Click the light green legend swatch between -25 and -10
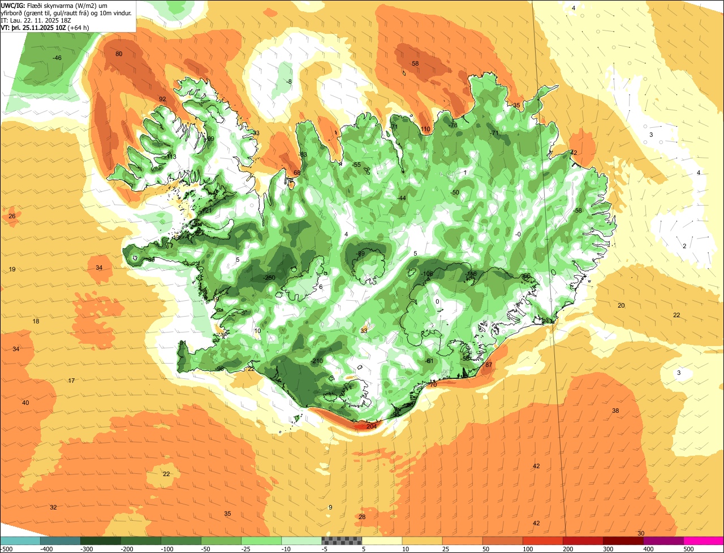724x553 pixels. (x=261, y=541)
